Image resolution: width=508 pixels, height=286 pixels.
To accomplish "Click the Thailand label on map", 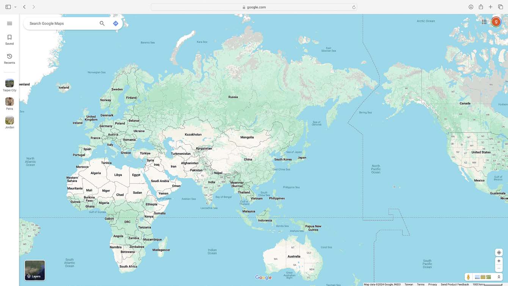I will tap(244, 192).
